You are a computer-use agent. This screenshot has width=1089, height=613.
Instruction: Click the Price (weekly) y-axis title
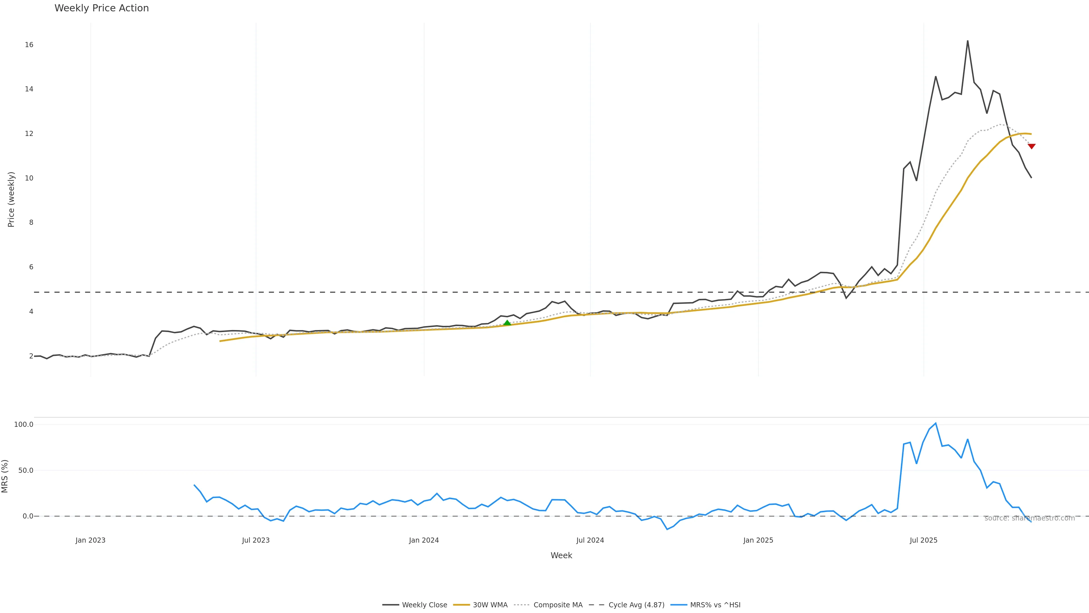point(11,199)
